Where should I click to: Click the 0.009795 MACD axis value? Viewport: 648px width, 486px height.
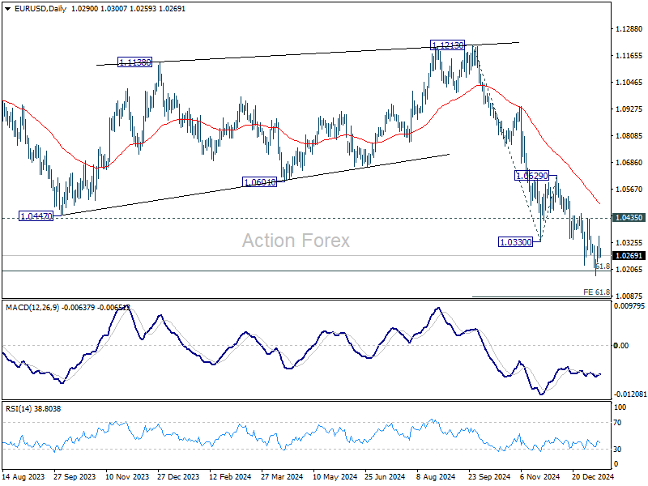click(x=629, y=306)
